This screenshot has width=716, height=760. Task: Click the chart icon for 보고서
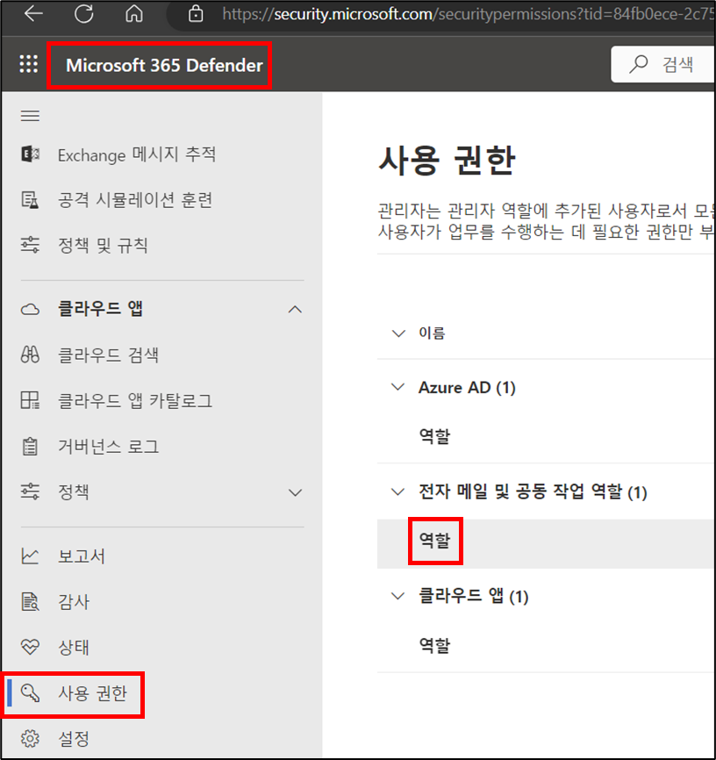click(30, 556)
